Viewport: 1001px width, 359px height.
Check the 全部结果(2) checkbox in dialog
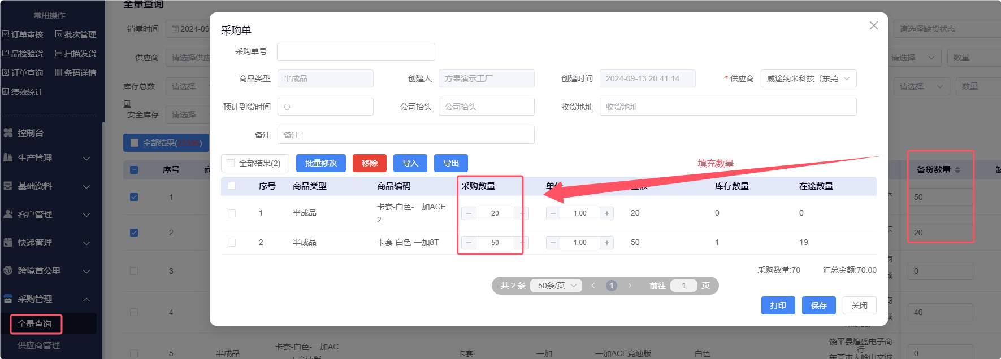[231, 163]
